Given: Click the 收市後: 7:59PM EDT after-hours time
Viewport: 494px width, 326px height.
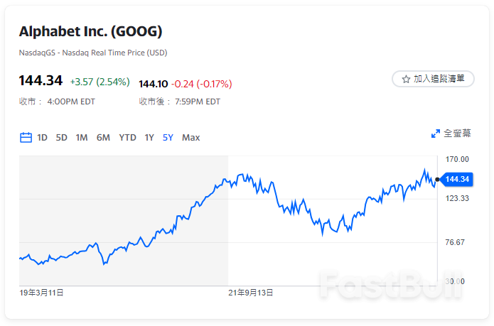Looking at the screenshot, I should pos(180,102).
